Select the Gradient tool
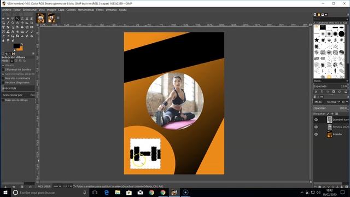 pos(22,32)
